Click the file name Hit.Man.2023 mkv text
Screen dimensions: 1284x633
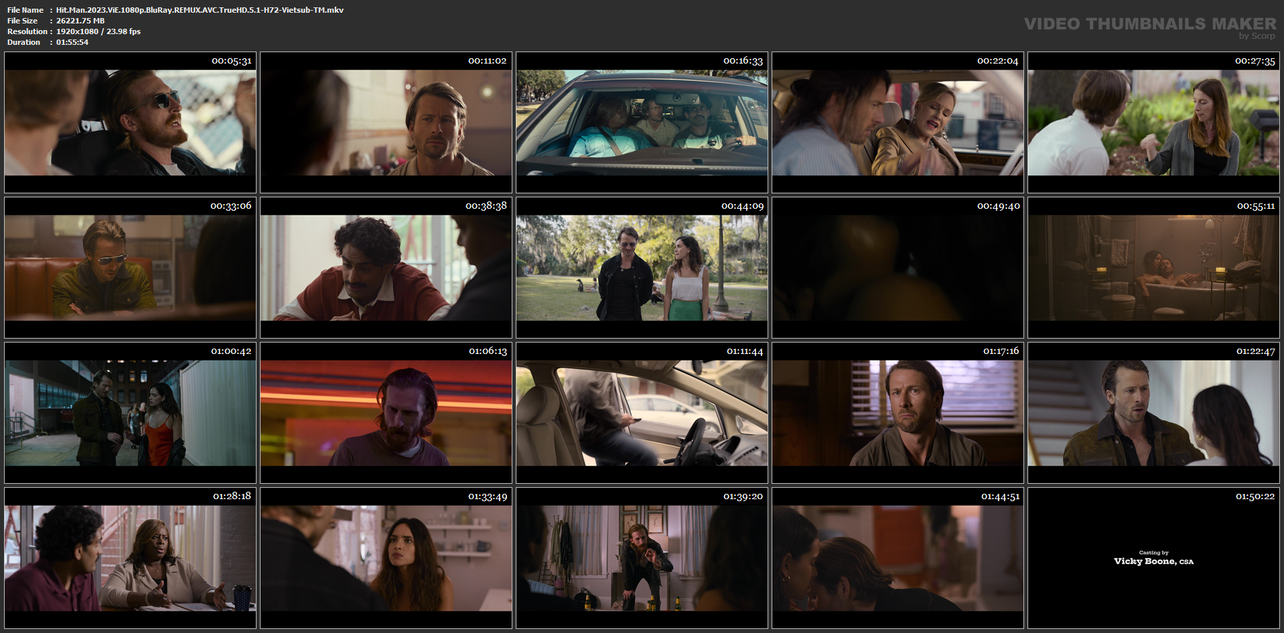(x=200, y=10)
